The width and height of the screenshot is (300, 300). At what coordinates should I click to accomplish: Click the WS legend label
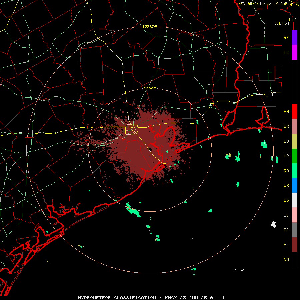pos(286,185)
